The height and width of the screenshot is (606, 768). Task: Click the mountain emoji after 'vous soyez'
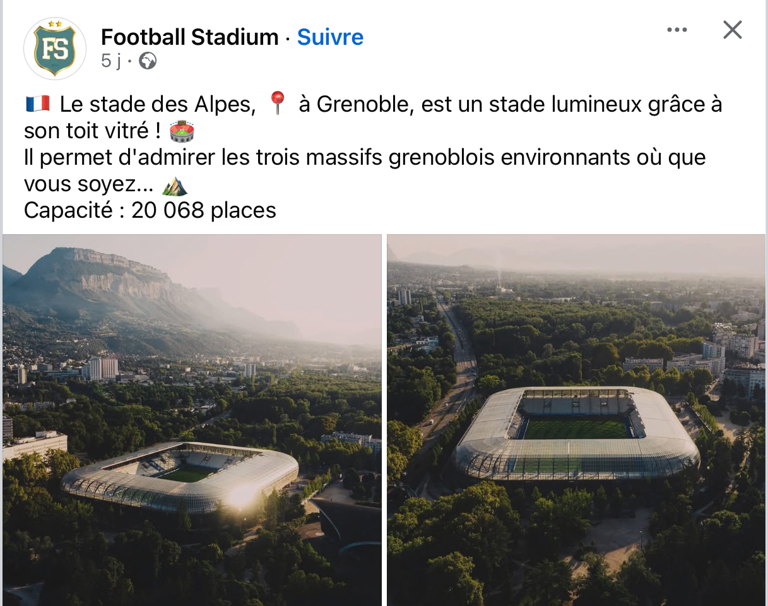[175, 186]
